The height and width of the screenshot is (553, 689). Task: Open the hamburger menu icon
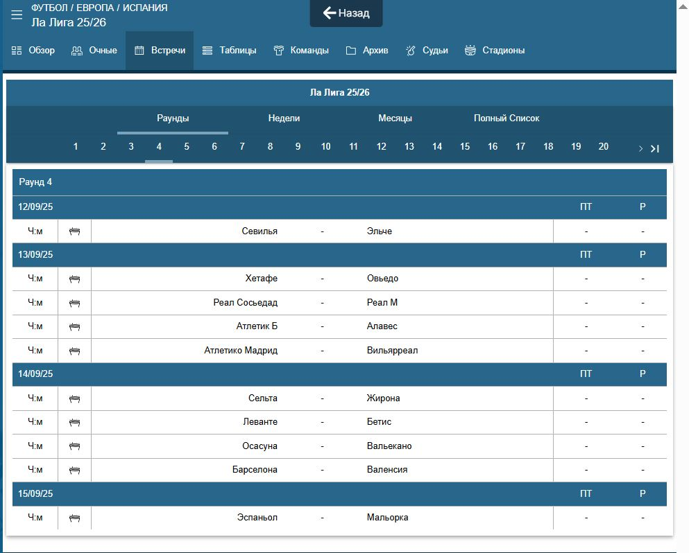17,15
